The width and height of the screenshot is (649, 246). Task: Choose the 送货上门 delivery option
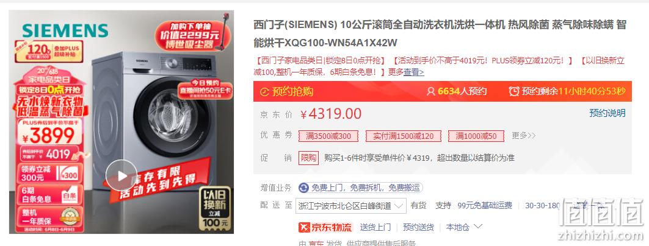coord(375,227)
